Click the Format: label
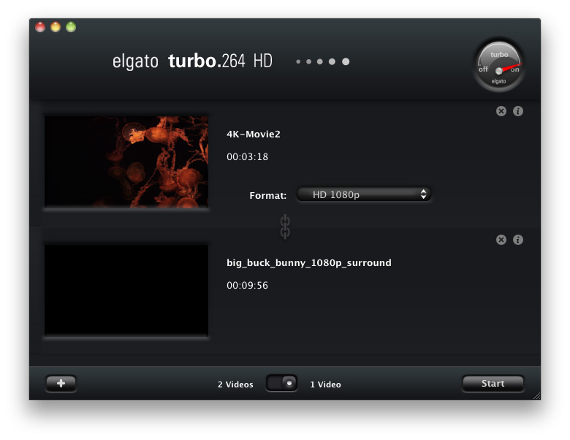This screenshot has width=570, height=440. [x=268, y=196]
